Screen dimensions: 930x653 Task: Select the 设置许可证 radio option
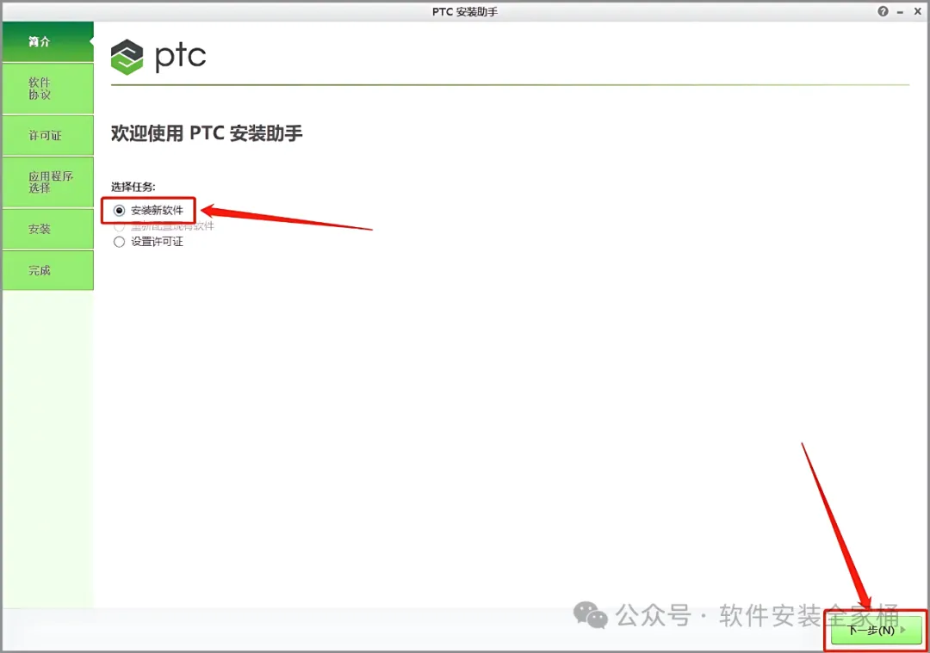point(119,242)
